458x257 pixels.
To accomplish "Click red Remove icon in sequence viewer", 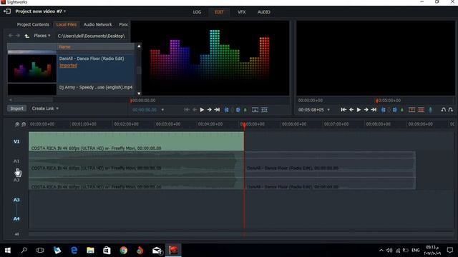I will tap(412, 110).
